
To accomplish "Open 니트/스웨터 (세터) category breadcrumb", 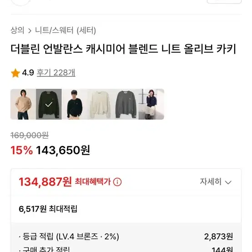I will [x=66, y=30].
